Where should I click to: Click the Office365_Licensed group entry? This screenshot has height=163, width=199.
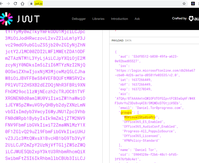point(141,136)
